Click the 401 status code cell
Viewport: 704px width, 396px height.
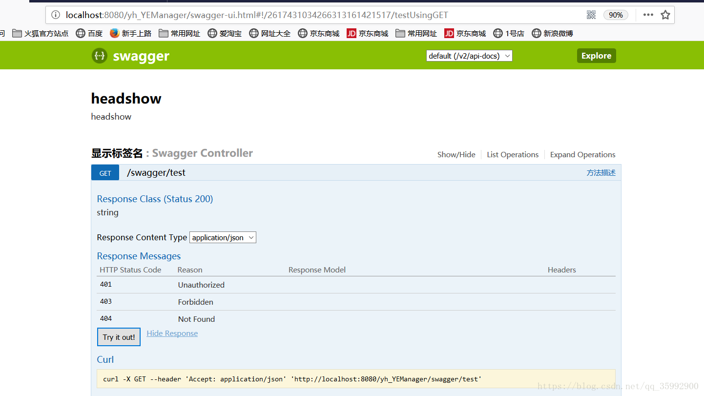(x=106, y=284)
